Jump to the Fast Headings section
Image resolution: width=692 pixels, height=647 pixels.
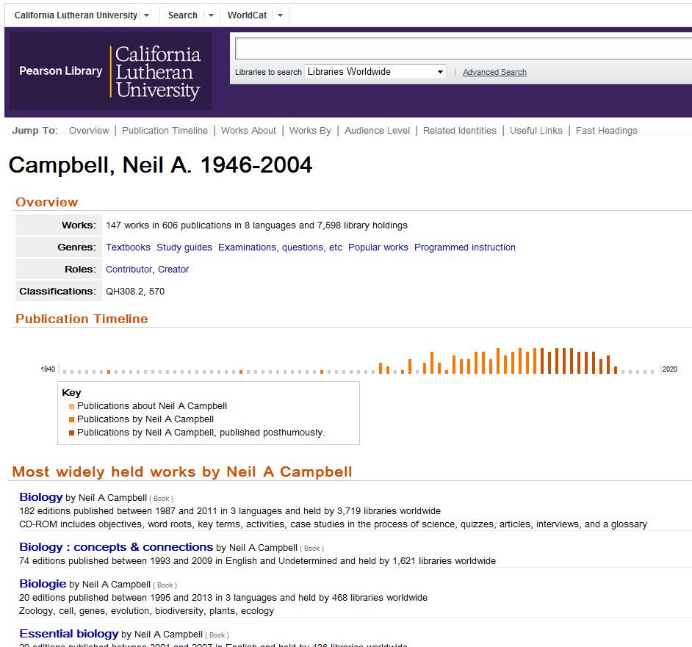point(606,131)
